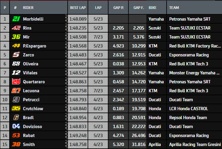Select the TEAM column header

point(174,8)
